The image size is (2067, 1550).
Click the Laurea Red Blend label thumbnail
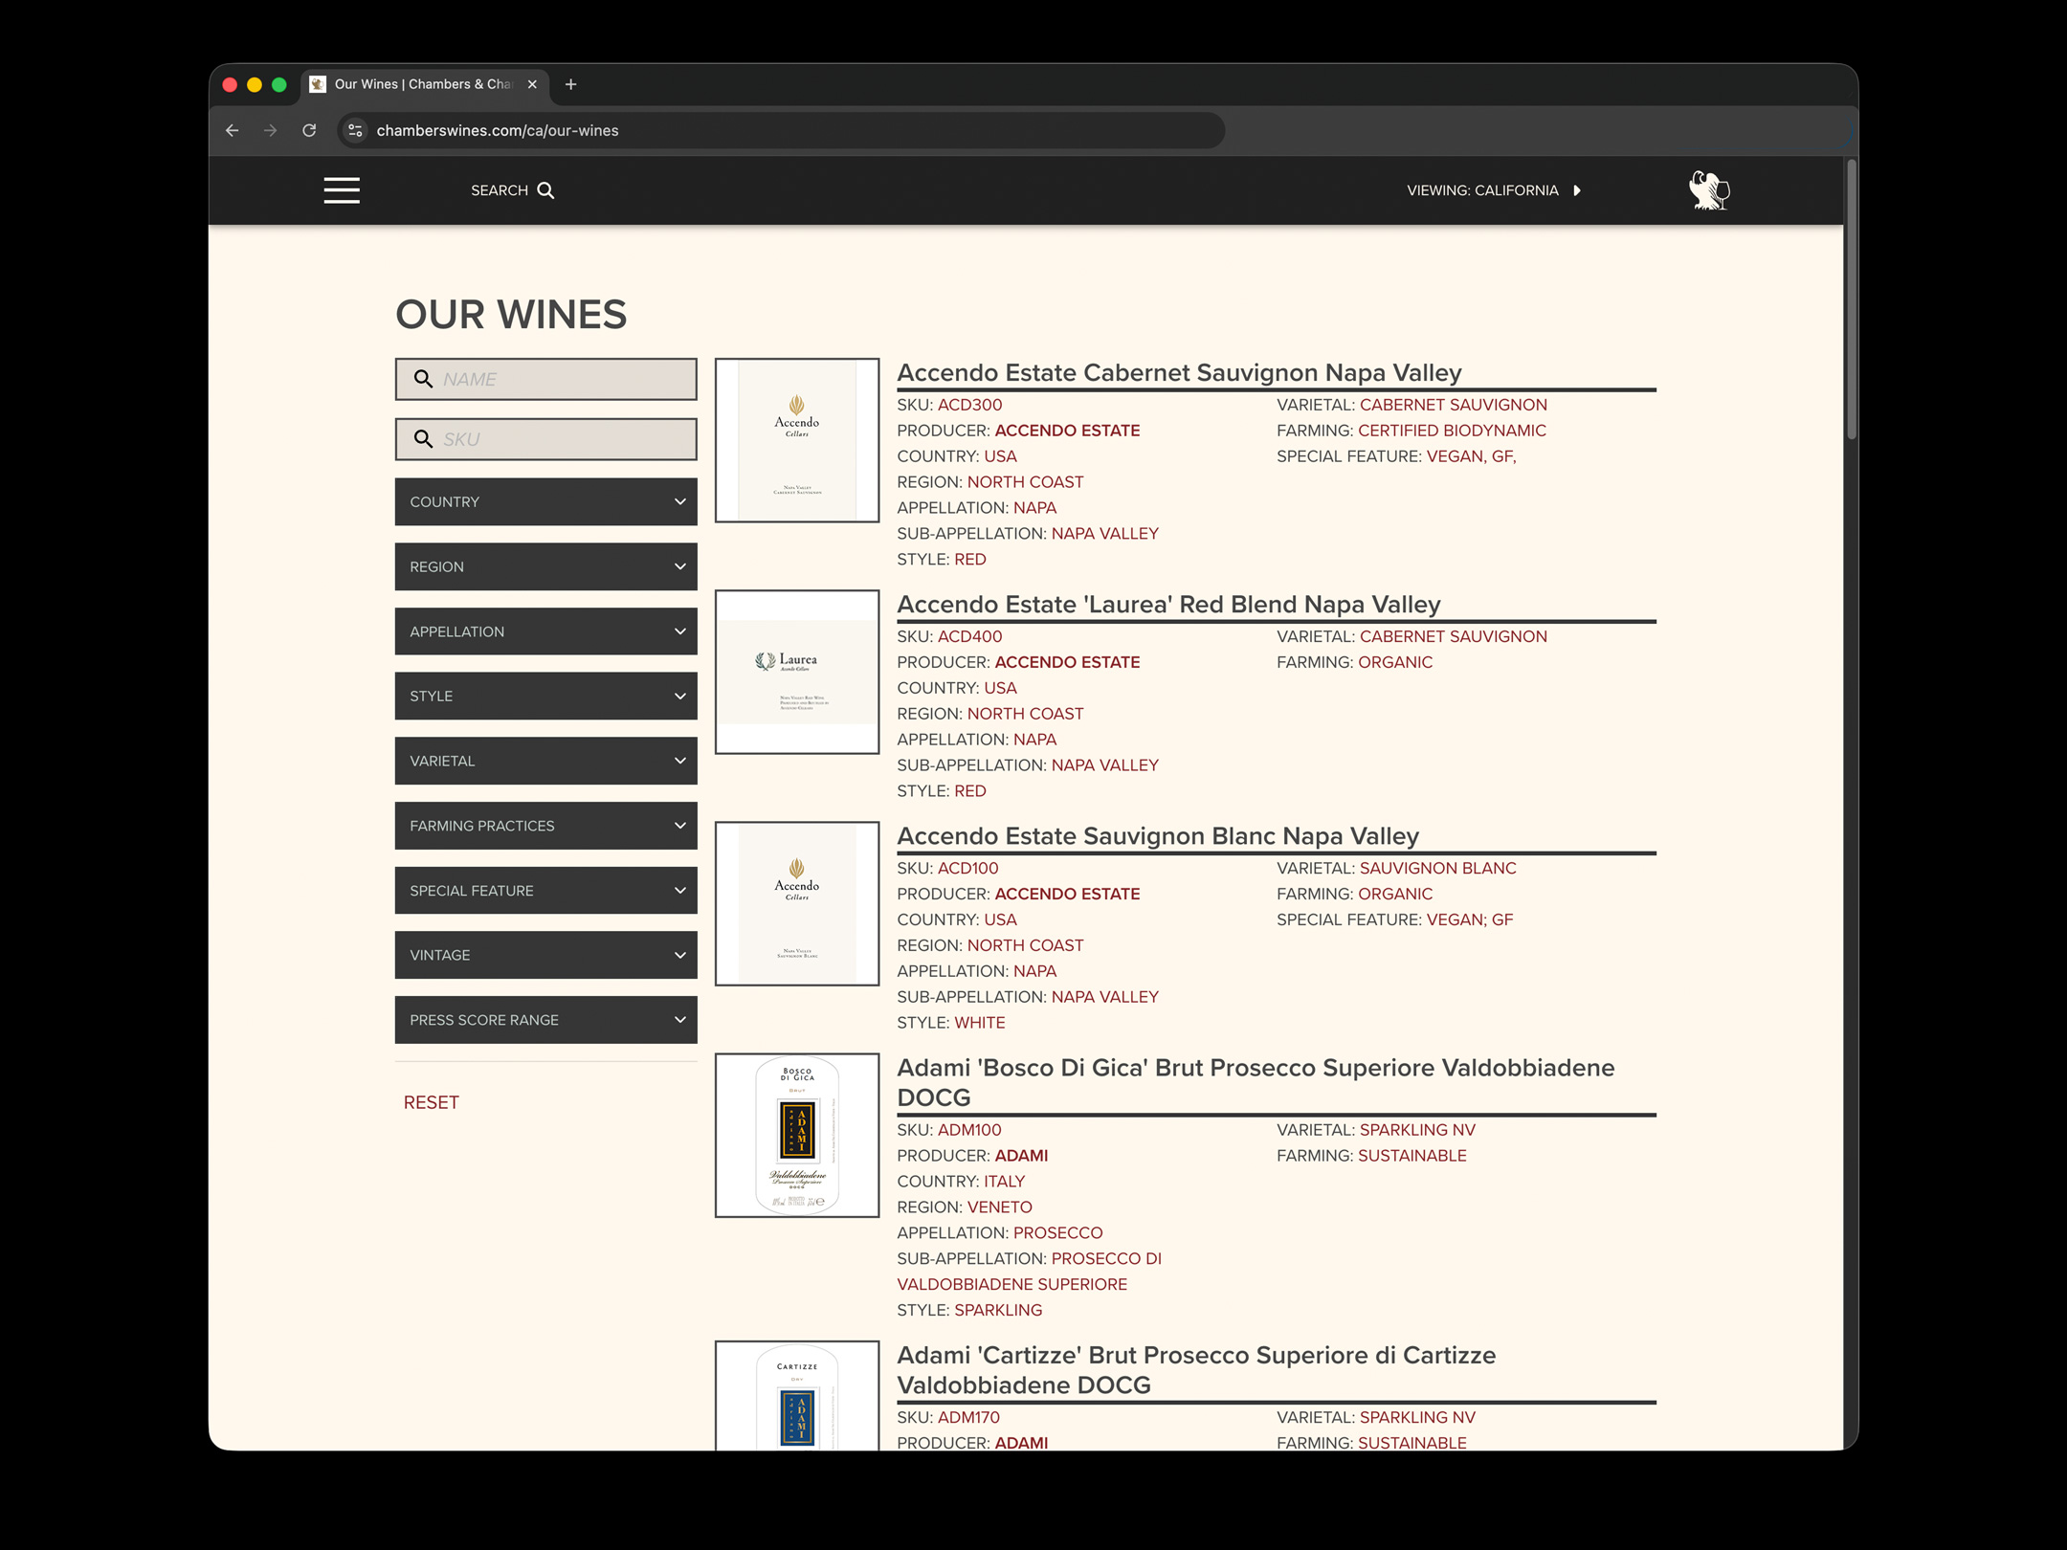[797, 672]
